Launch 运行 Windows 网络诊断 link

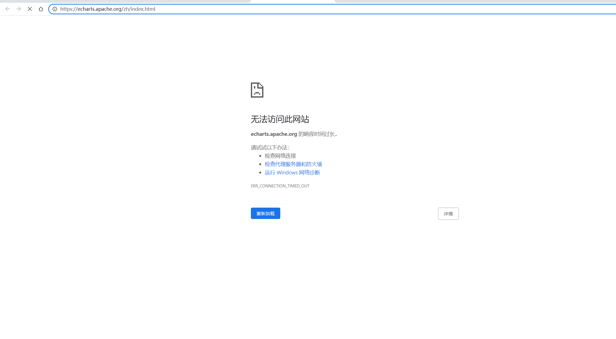point(292,172)
